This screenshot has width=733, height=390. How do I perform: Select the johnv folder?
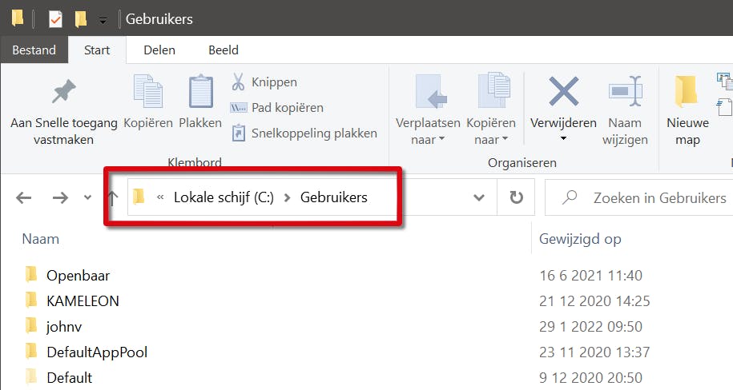pyautogui.click(x=64, y=326)
